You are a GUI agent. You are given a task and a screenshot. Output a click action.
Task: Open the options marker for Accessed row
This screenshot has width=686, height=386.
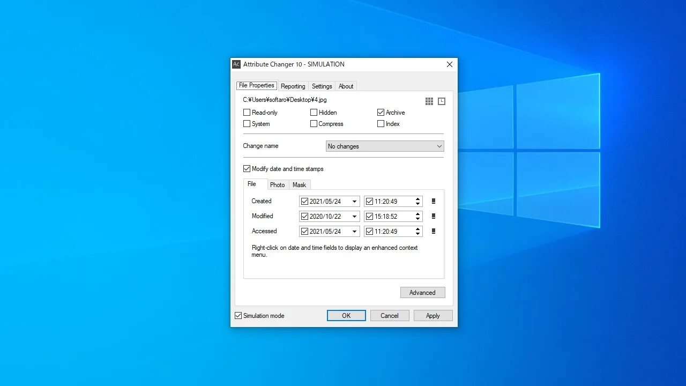(x=434, y=232)
